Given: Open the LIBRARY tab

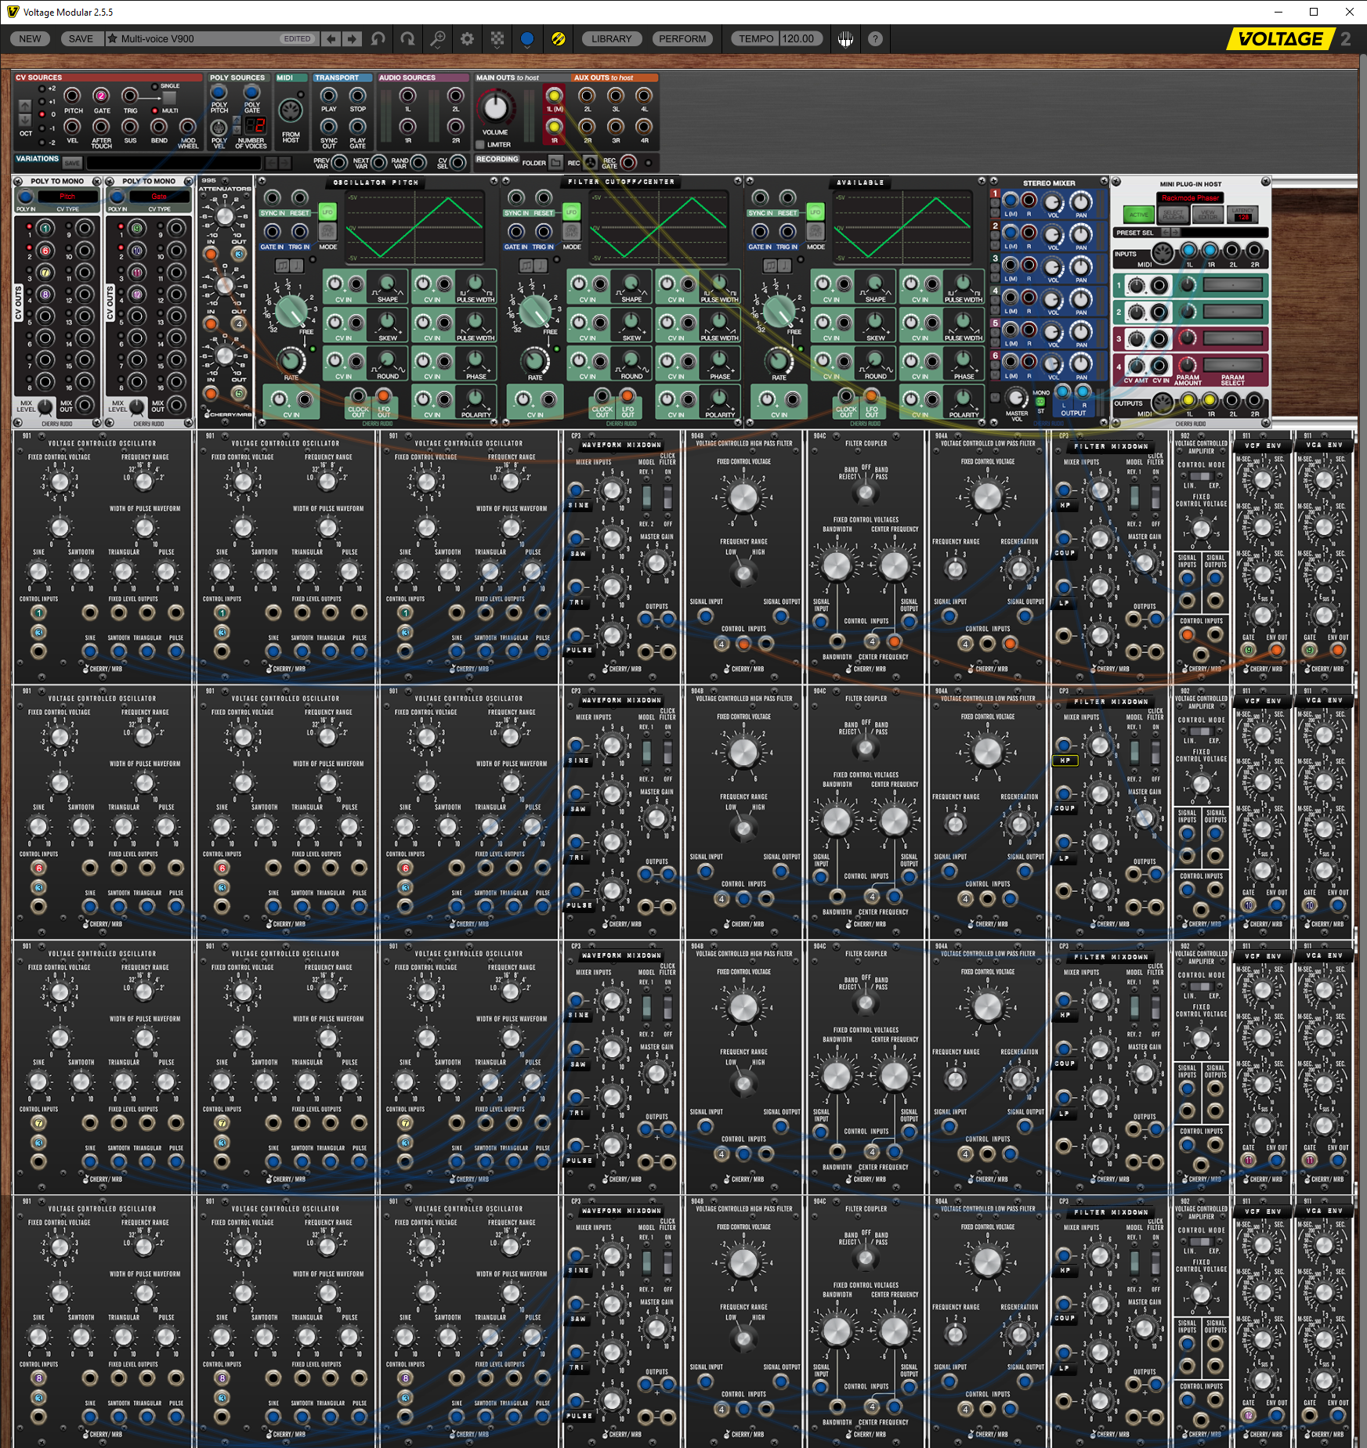Looking at the screenshot, I should (x=611, y=38).
